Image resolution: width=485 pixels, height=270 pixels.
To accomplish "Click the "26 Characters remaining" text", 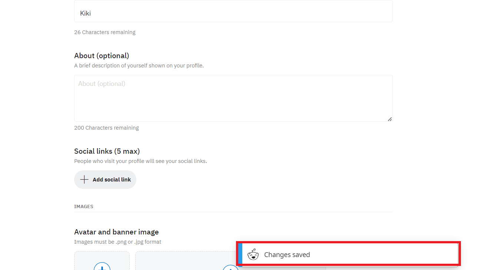I will pos(105,32).
